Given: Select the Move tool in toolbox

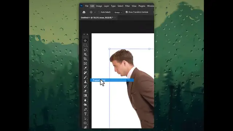Looking at the screenshot, I should [x=85, y=40].
